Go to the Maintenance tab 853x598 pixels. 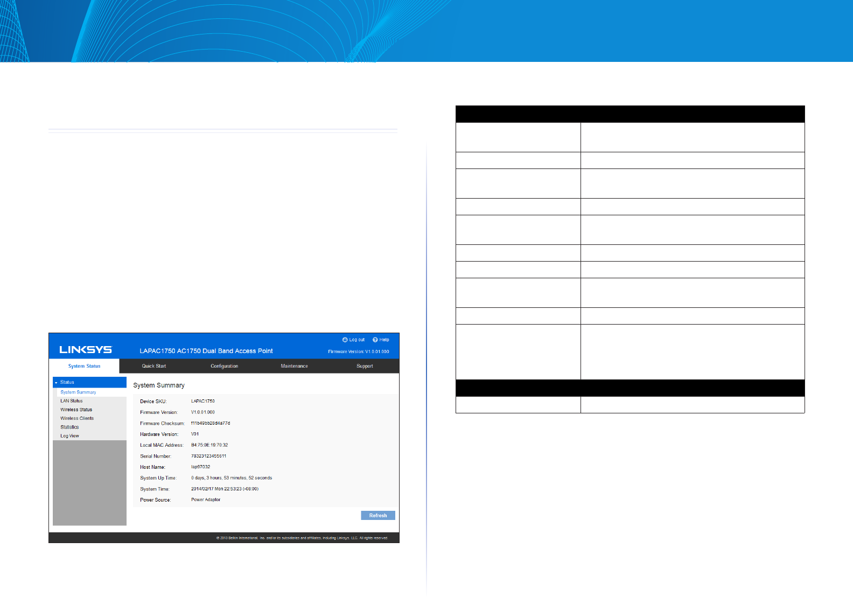[295, 366]
